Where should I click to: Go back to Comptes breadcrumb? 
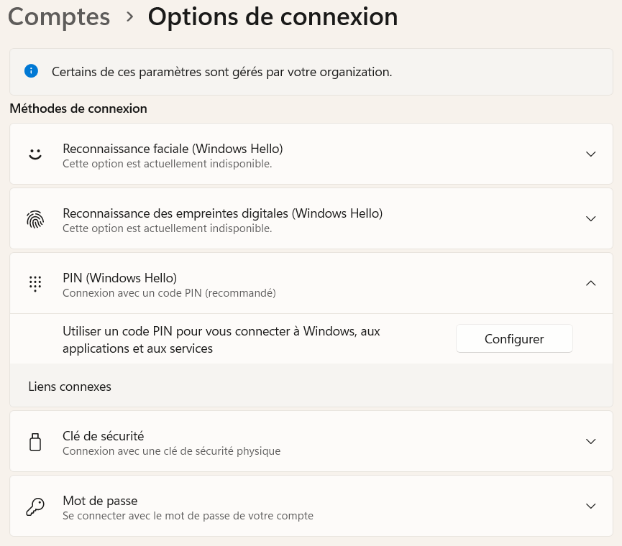pos(59,17)
